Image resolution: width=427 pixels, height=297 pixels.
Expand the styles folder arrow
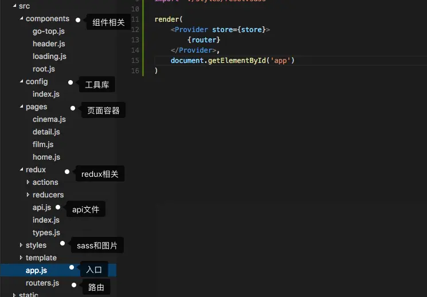point(21,245)
